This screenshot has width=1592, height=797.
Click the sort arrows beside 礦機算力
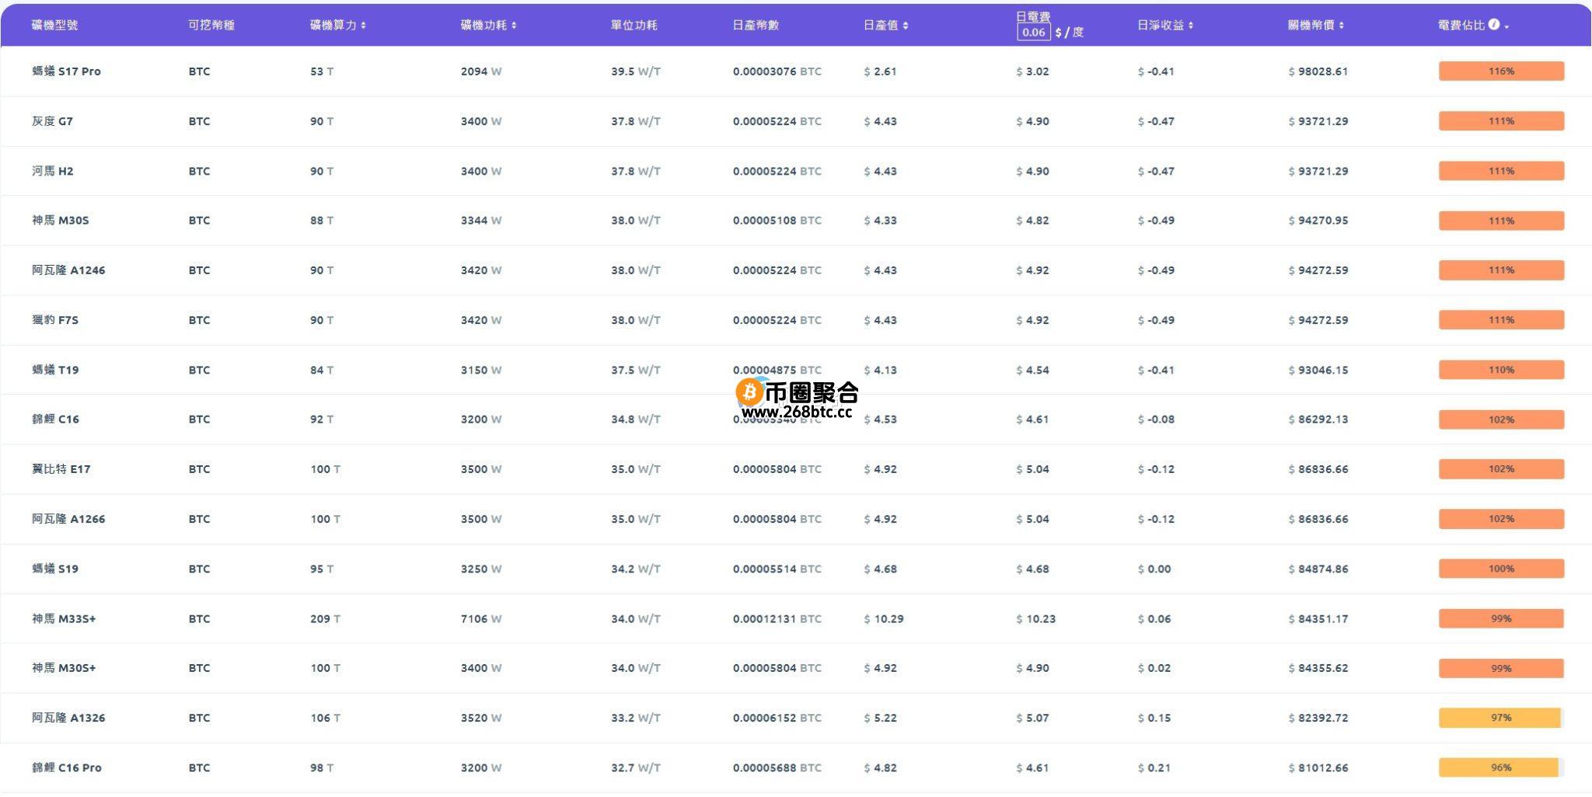[363, 26]
